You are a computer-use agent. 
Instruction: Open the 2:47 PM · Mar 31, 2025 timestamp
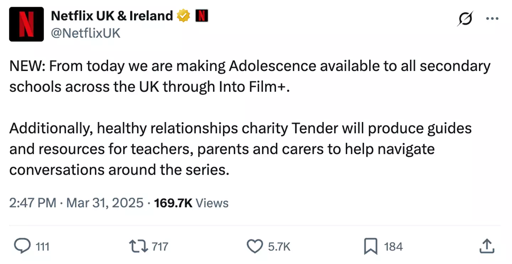76,203
